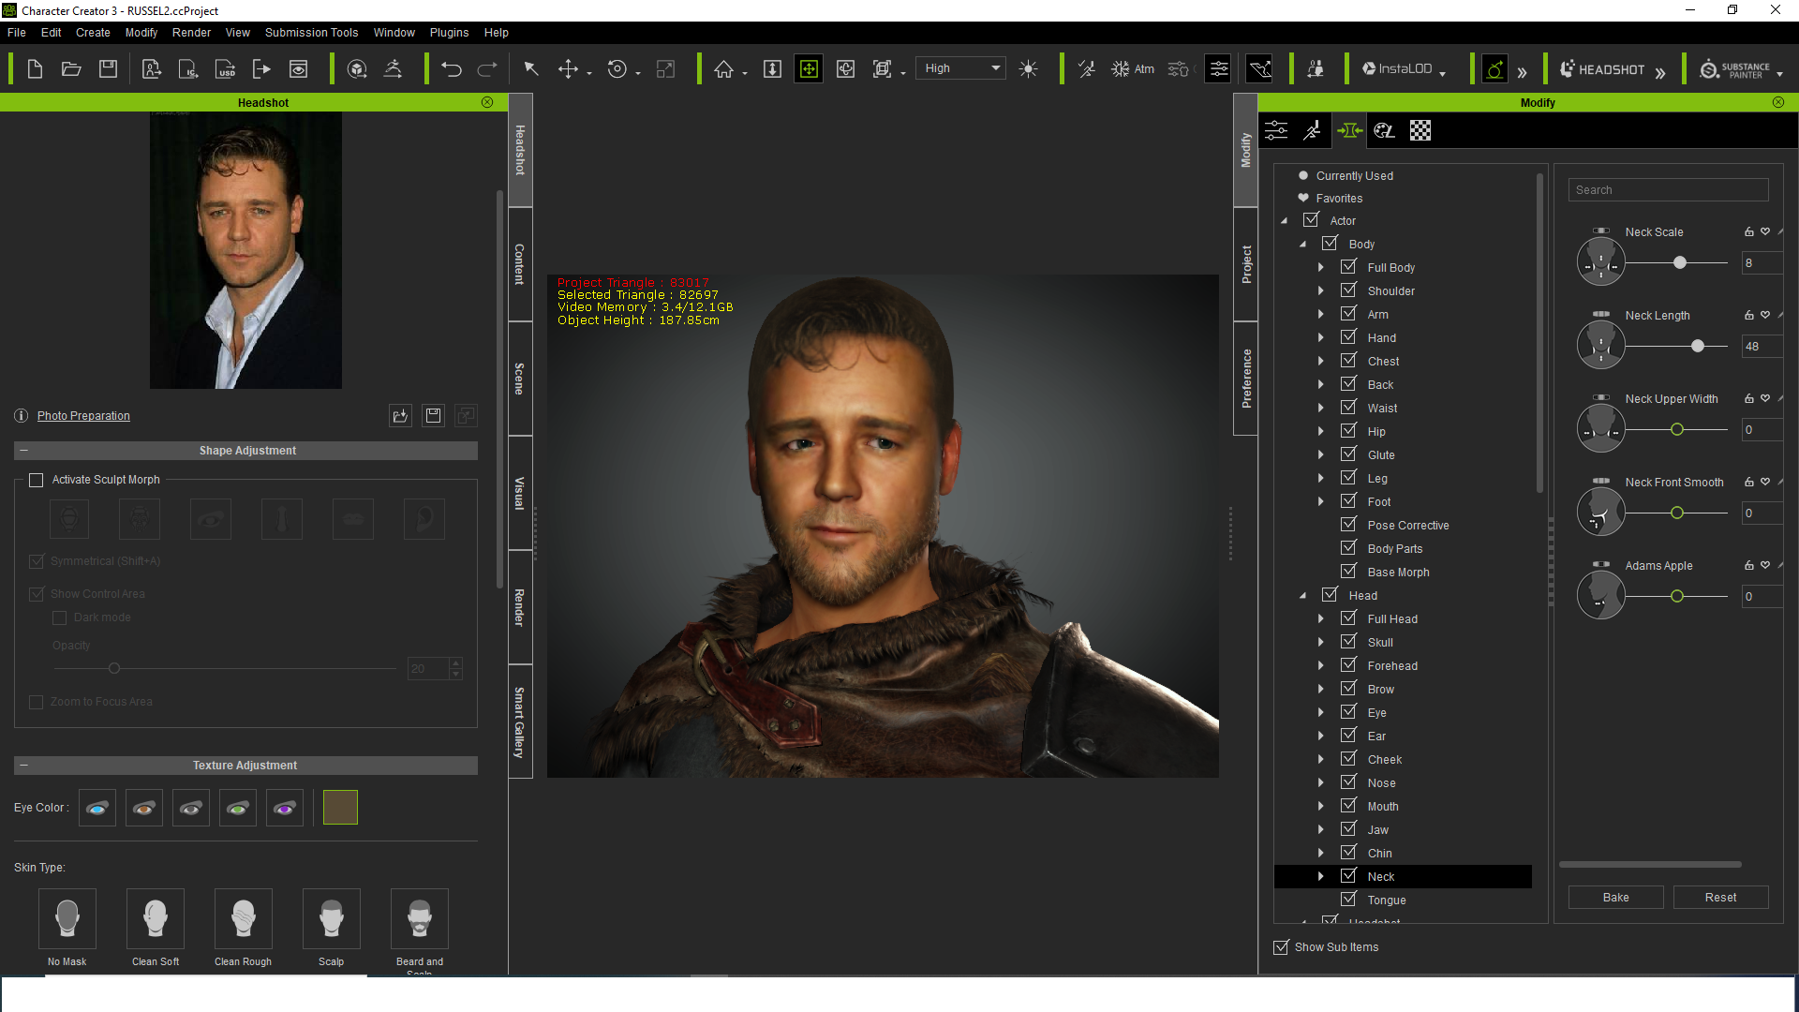Lock the Neck Scale slider

coord(1748,231)
